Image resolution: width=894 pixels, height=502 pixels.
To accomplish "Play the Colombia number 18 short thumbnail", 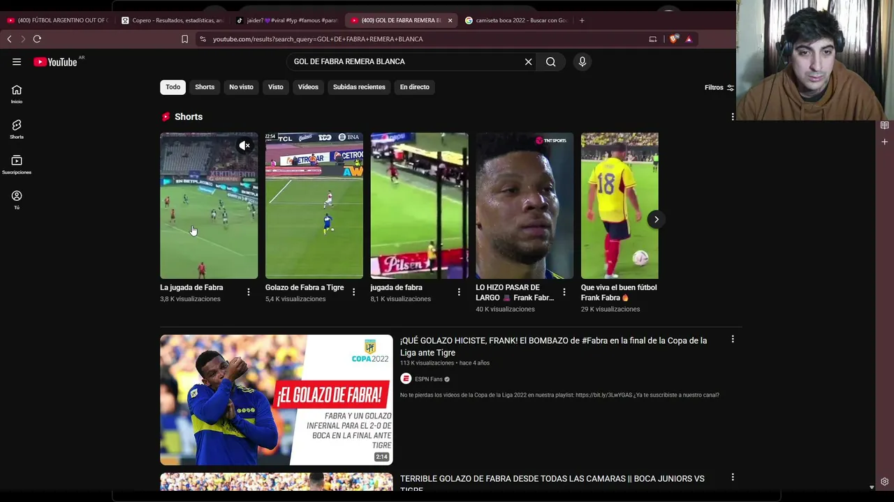I will click(620, 206).
